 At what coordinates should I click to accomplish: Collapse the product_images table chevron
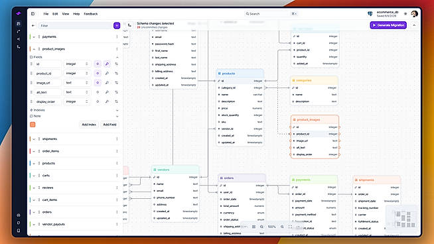pyautogui.click(x=34, y=49)
